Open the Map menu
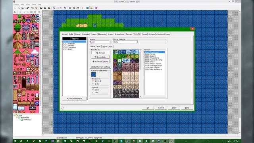 point(22,4)
